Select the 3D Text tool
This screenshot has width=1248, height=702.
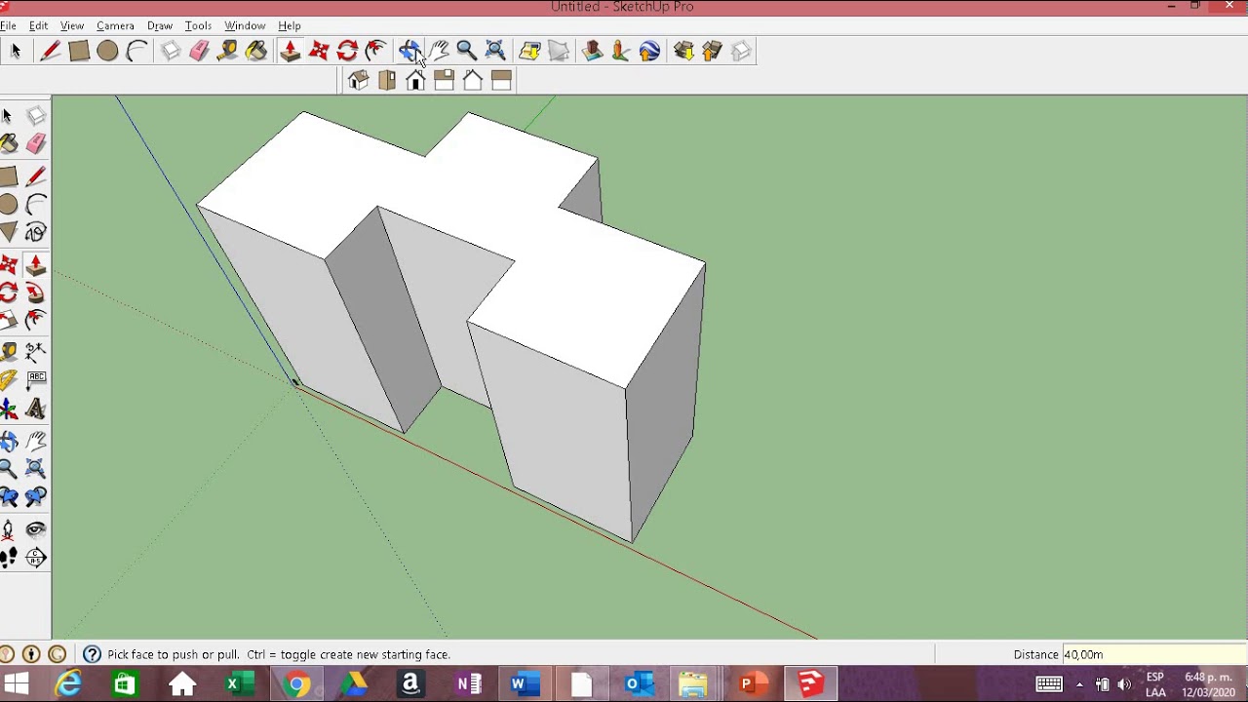[x=36, y=409]
